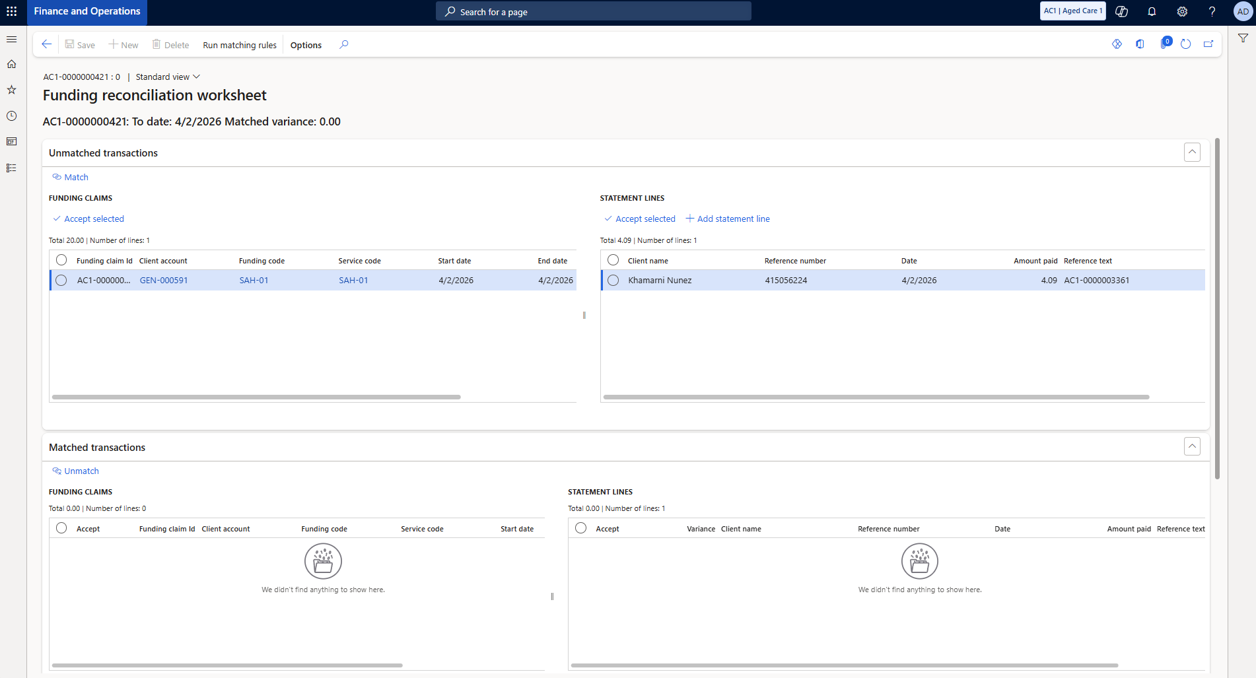Open the Options tab
The height and width of the screenshot is (678, 1256).
[306, 45]
